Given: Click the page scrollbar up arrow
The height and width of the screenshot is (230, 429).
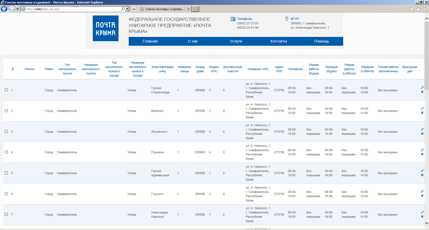Looking at the screenshot, I should (427, 19).
